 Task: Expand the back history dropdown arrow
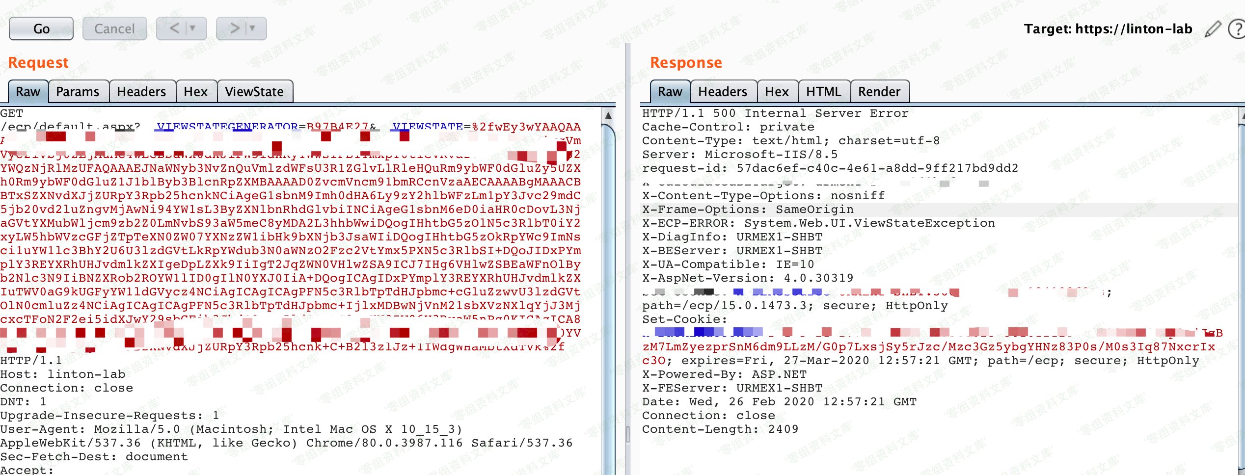pos(193,28)
